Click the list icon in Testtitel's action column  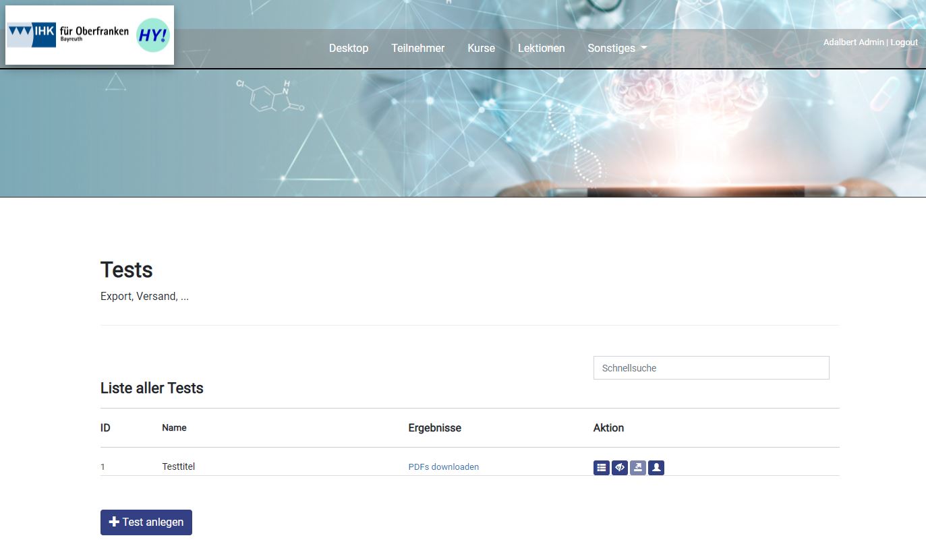pyautogui.click(x=602, y=467)
